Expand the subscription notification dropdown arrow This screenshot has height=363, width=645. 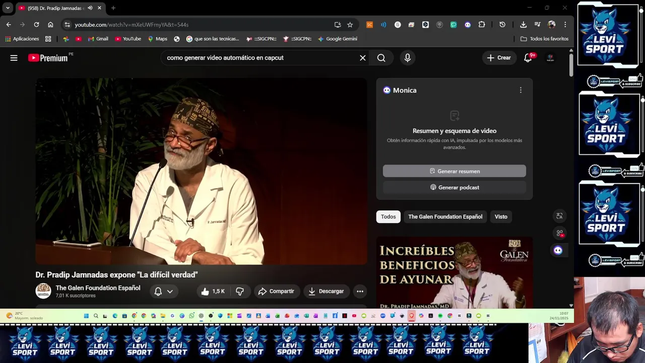pyautogui.click(x=170, y=291)
